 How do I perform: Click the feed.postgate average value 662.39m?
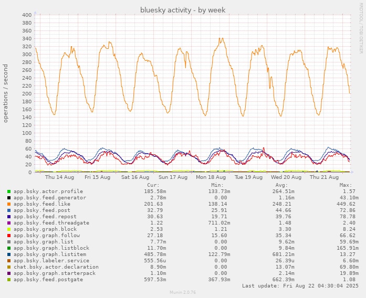pyautogui.click(x=283, y=280)
